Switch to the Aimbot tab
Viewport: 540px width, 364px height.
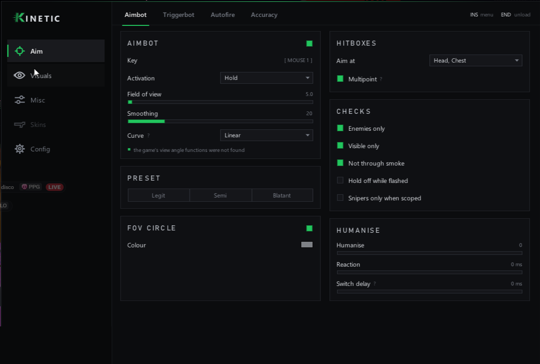(135, 15)
